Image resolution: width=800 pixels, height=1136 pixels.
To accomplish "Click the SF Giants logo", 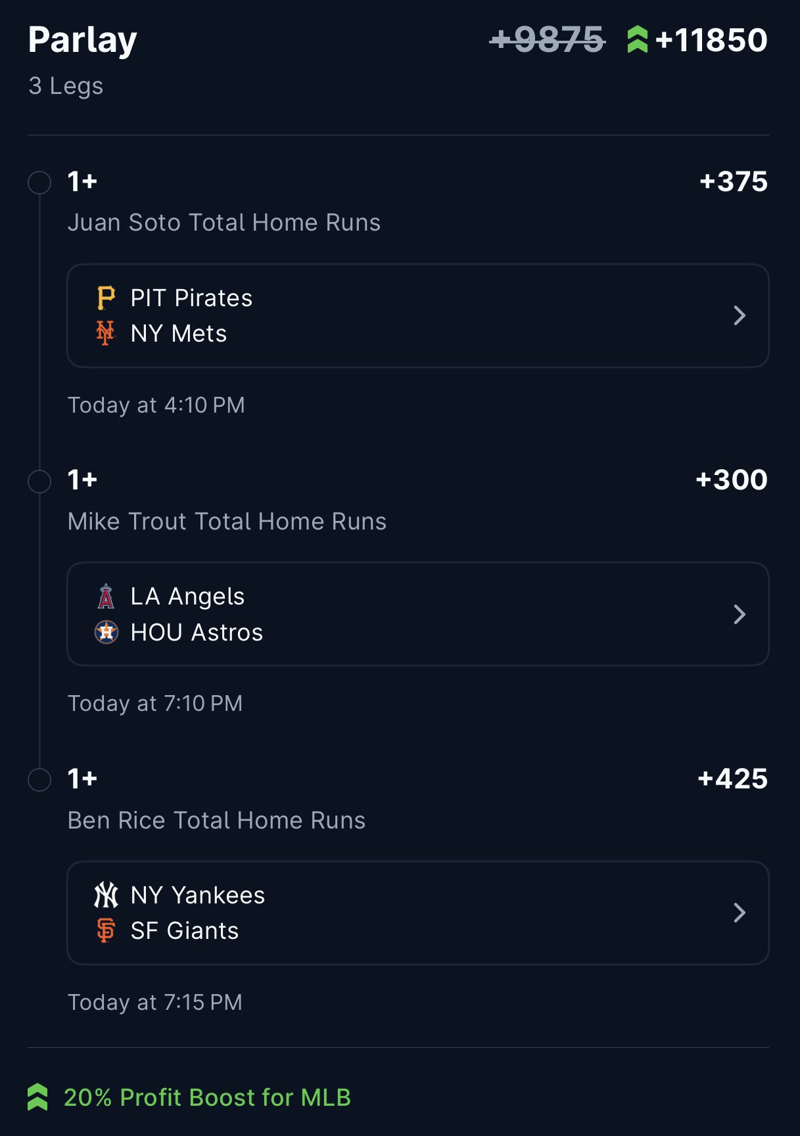I will pos(105,930).
